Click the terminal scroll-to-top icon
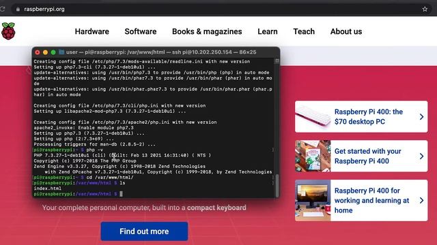 pyautogui.click(x=277, y=61)
